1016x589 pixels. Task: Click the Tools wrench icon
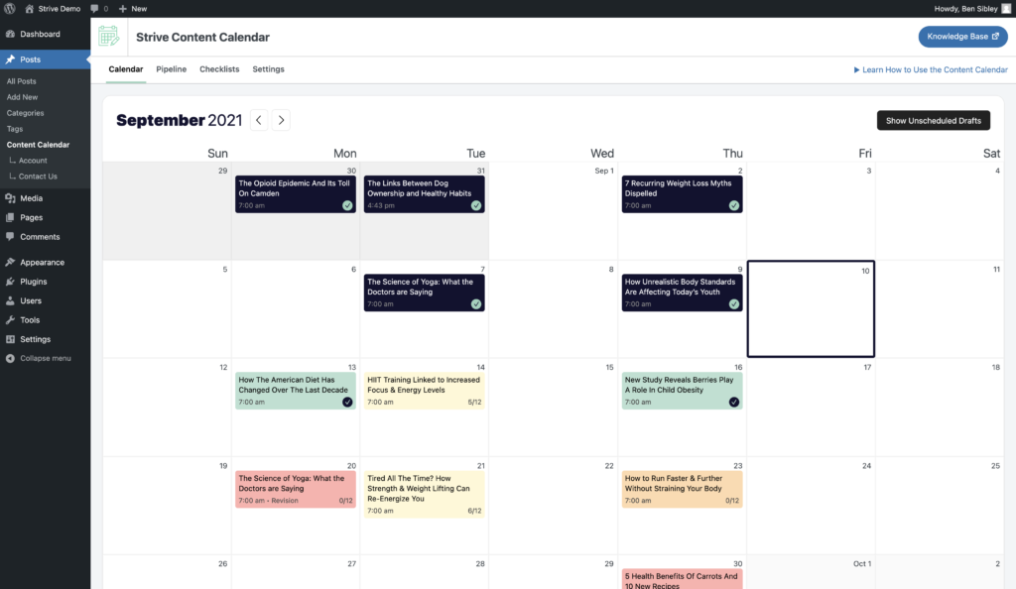pyautogui.click(x=10, y=319)
